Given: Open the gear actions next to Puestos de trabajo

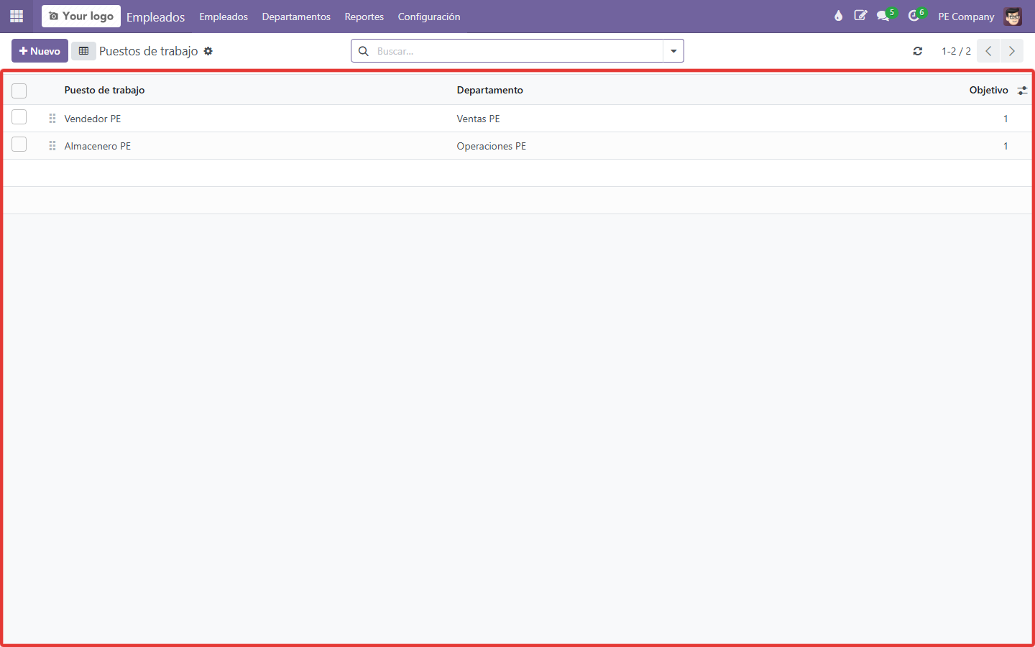Looking at the screenshot, I should (x=208, y=51).
